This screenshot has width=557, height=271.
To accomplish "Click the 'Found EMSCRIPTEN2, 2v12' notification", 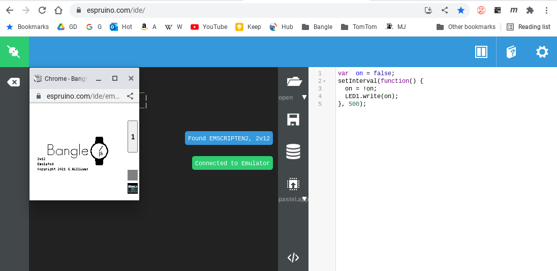I will click(229, 138).
